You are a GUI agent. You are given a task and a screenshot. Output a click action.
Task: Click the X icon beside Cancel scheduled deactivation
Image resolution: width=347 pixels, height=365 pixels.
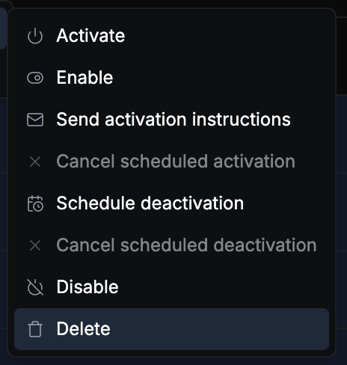(35, 245)
